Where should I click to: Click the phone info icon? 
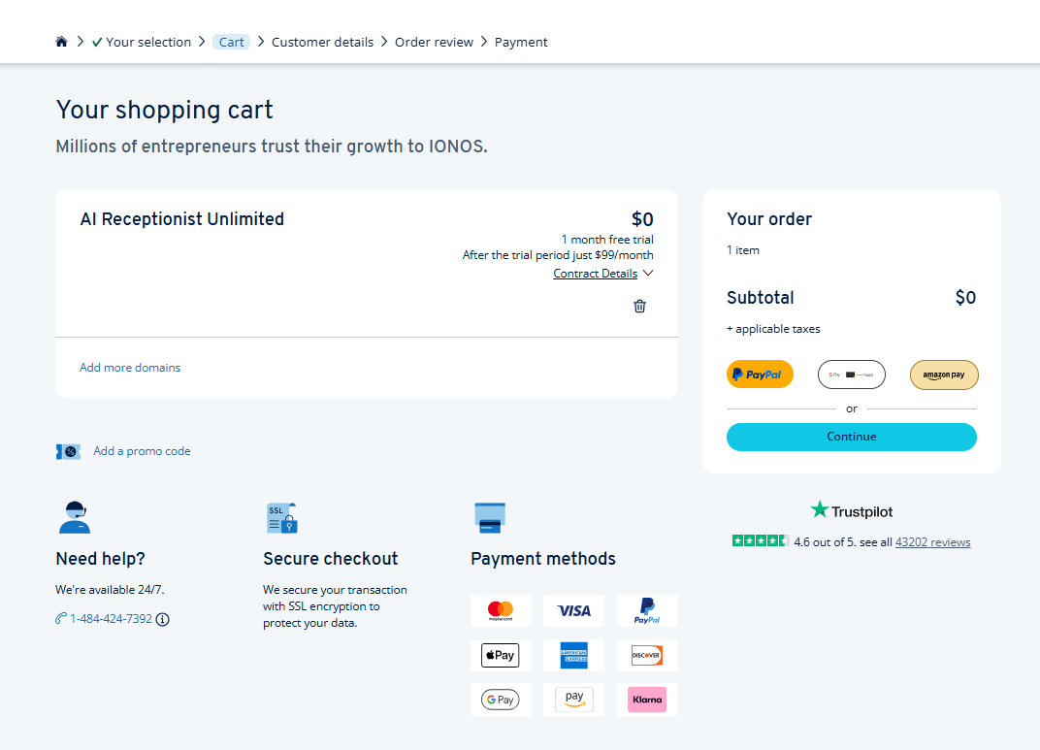[163, 619]
